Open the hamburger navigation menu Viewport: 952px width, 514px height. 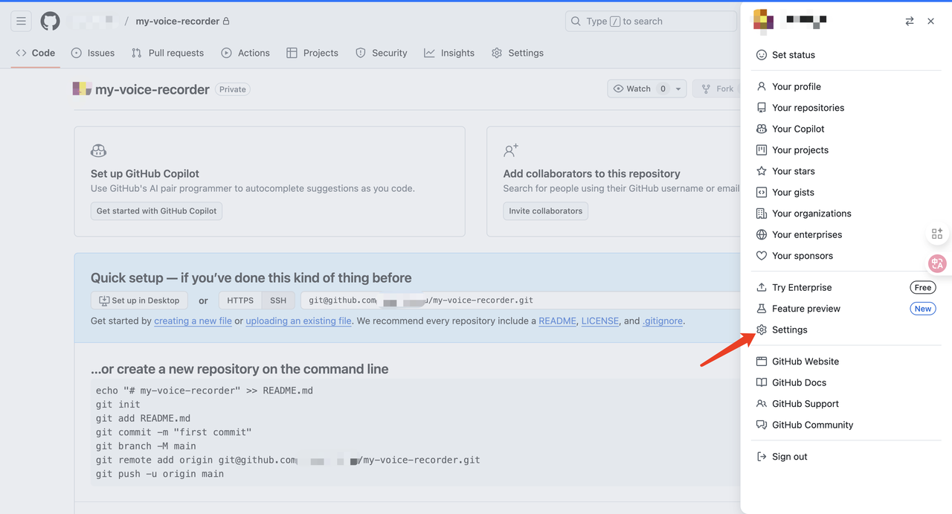point(21,22)
